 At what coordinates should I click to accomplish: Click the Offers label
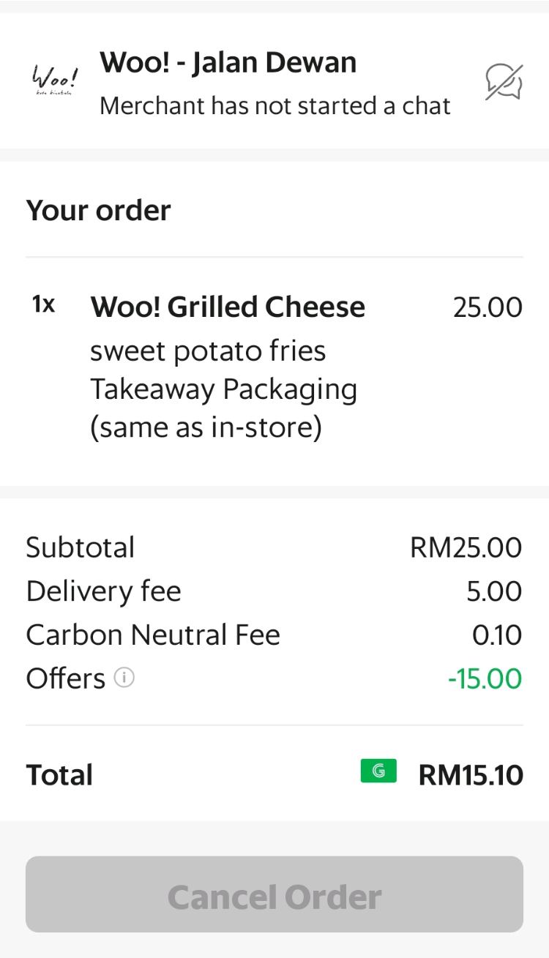66,678
